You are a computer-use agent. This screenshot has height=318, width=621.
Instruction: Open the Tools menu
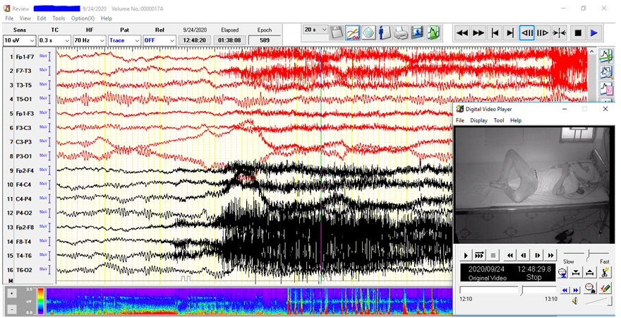click(59, 18)
